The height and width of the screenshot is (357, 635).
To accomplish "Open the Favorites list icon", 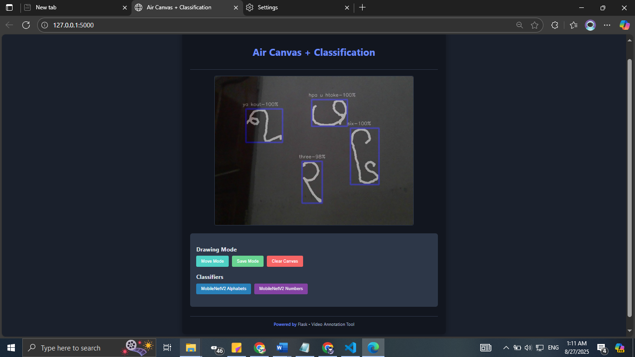I will click(574, 25).
